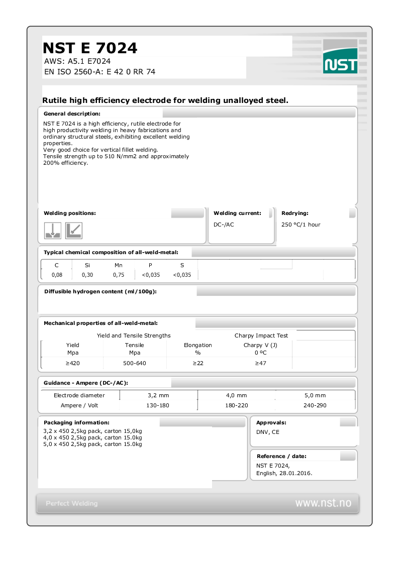
Task: Select the 'DNV, CE' approvals text
Action: pos(268,432)
